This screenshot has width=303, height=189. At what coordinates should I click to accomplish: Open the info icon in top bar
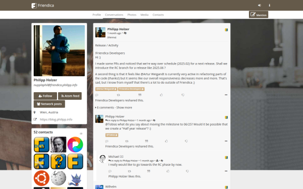coord(269,6)
